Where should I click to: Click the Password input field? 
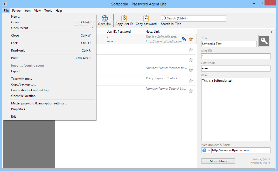[x=236, y=69]
